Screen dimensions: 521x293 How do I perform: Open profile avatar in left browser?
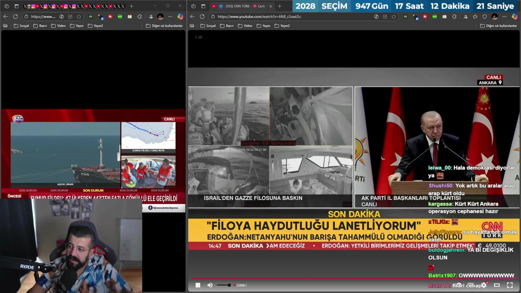click(160, 17)
